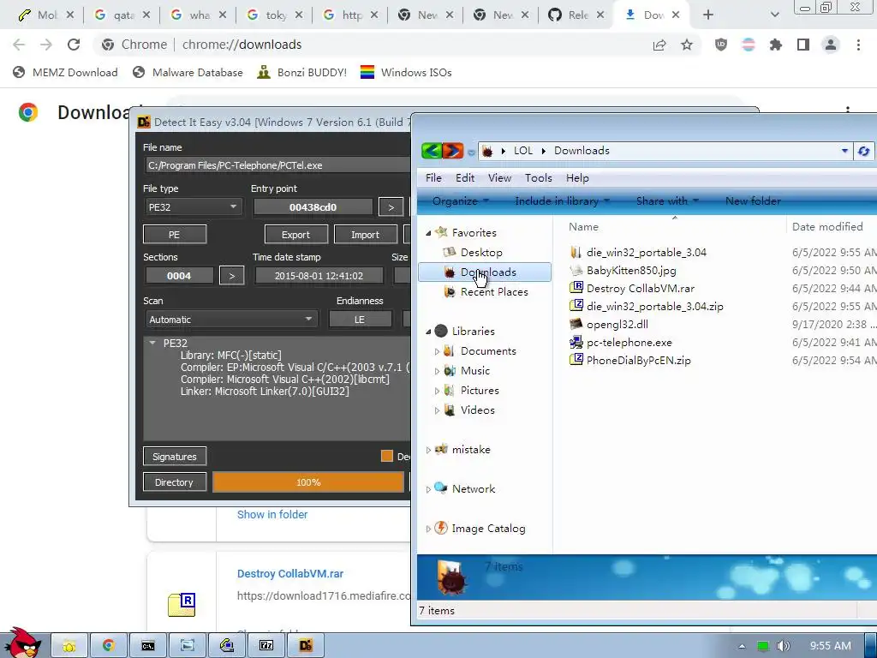Click the time date stamp field
Viewport: 877px width, 658px height.
point(319,275)
